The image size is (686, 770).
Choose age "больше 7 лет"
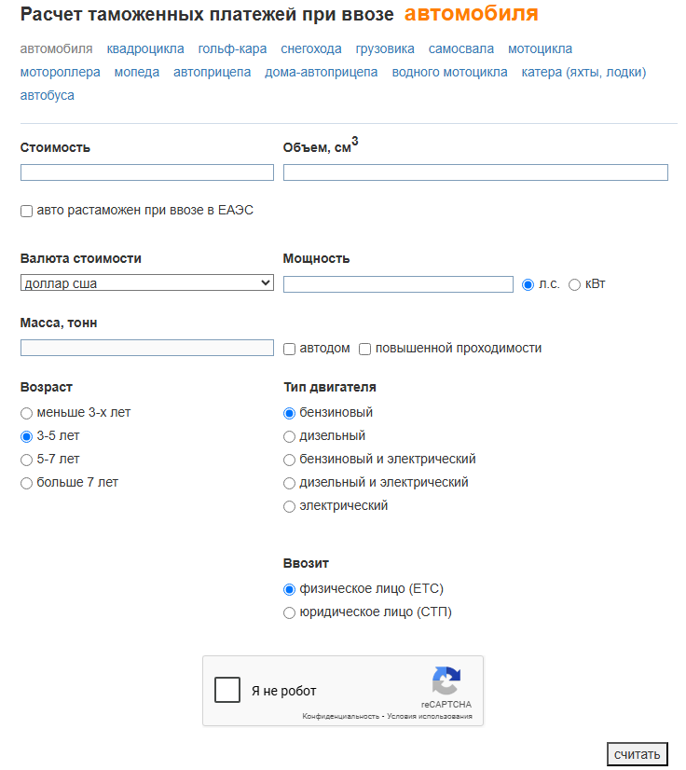point(27,483)
